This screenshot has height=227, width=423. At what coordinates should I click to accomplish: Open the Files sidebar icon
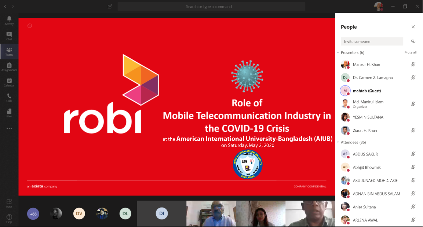tap(9, 113)
